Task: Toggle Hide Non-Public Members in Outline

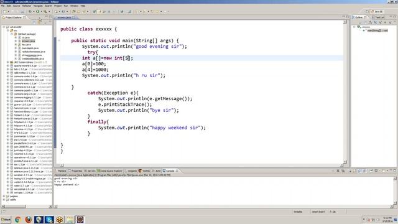Action: (x=385, y=22)
